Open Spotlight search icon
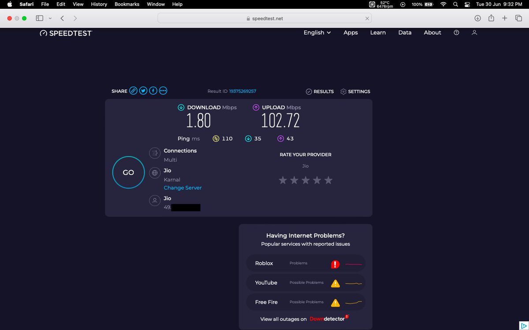The width and height of the screenshot is (529, 330). point(455,4)
